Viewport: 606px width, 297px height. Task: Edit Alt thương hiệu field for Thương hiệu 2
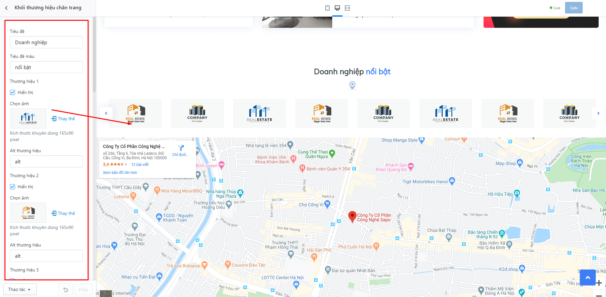[46, 256]
